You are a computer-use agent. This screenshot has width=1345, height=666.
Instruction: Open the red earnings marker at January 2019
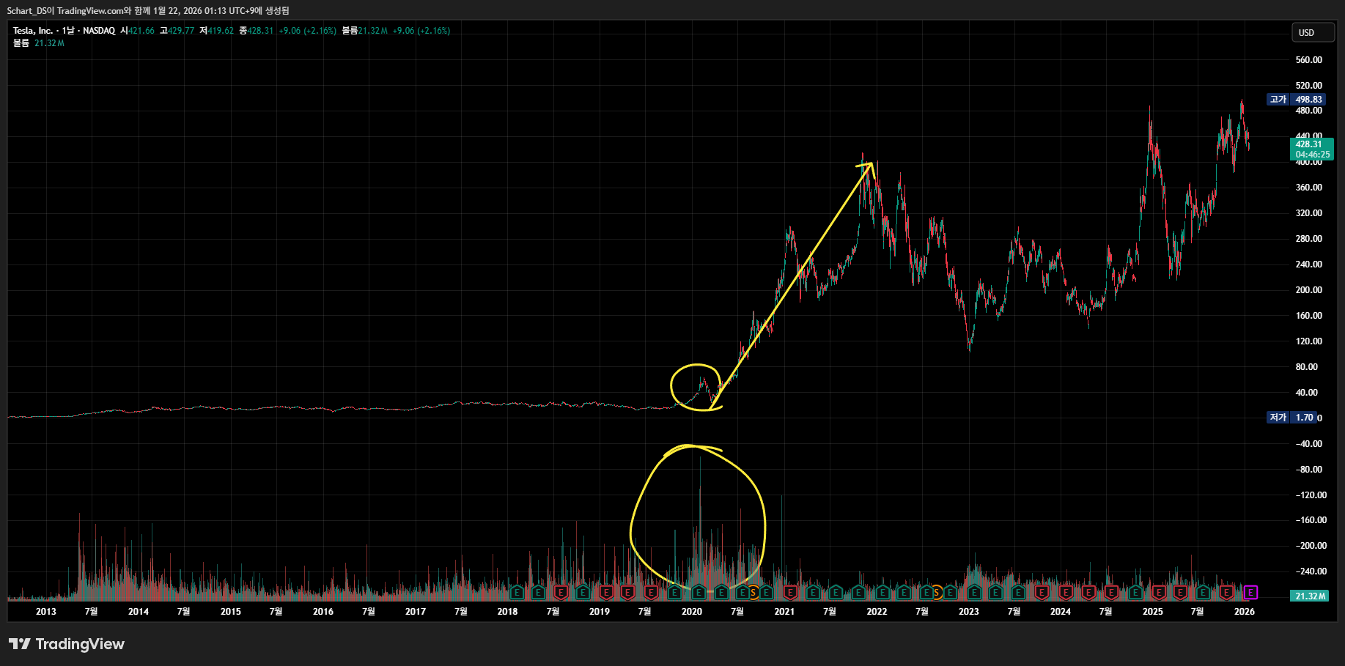pos(606,593)
